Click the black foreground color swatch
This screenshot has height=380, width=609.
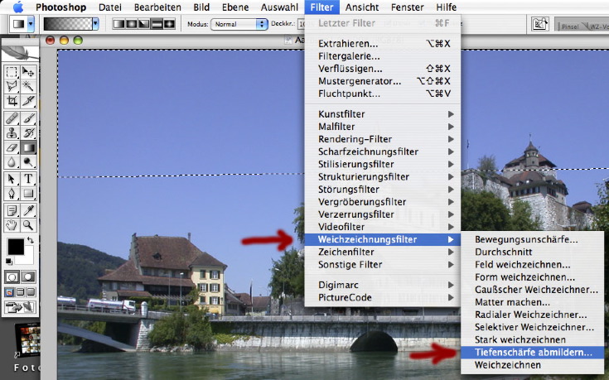coord(16,247)
